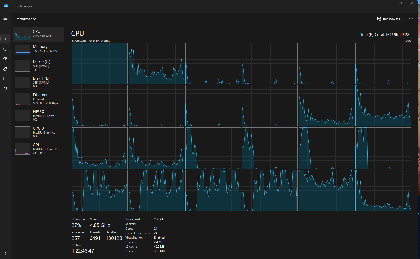Select the Memory resource in sidebar
420x259 pixels.
(x=38, y=50)
